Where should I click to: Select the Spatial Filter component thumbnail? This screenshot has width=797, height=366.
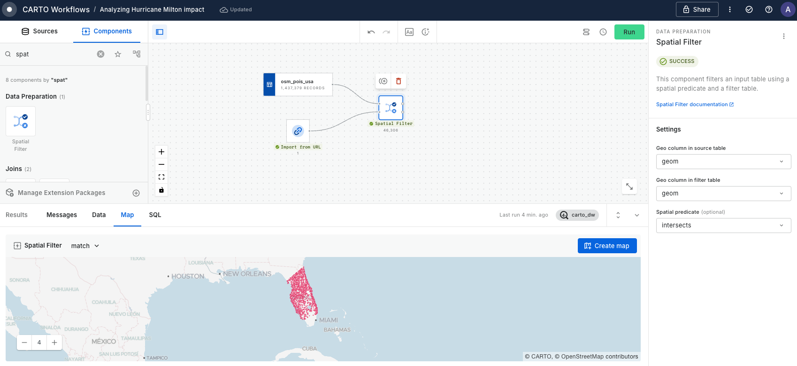(x=21, y=121)
